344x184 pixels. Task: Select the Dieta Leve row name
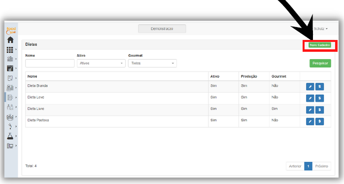(36, 97)
